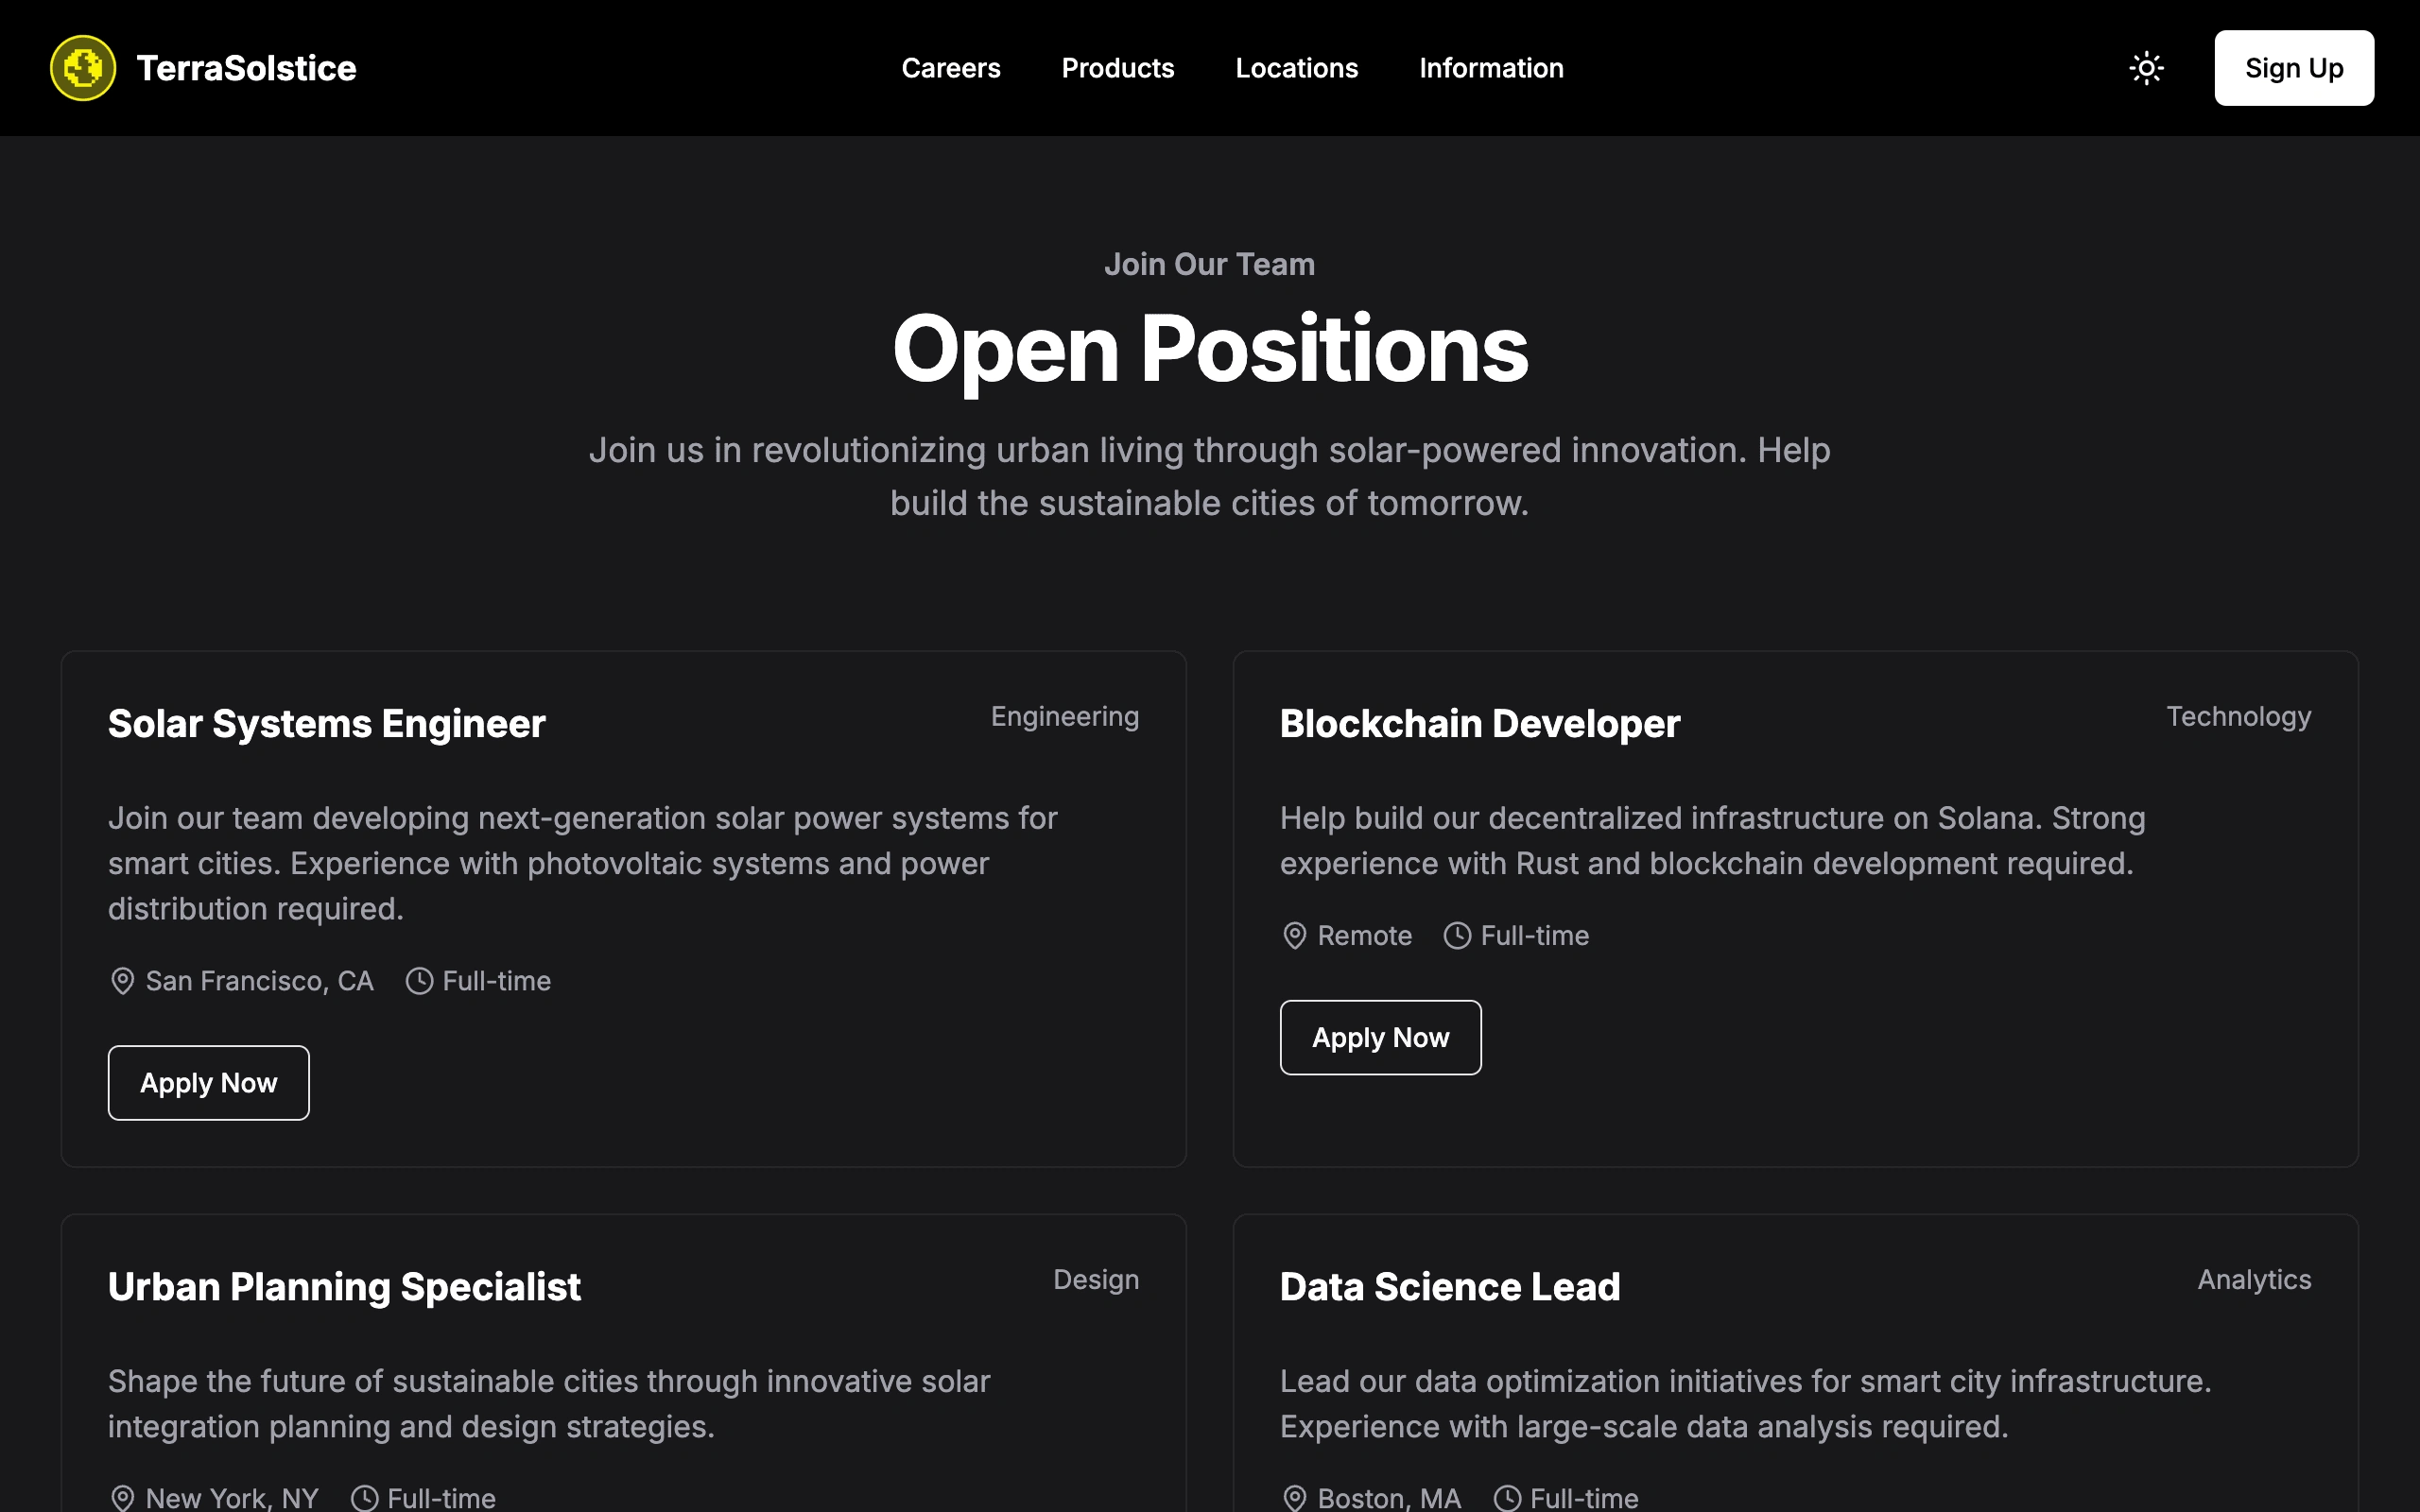Click the clock icon in Solar Systems Engineer card
This screenshot has height=1512, width=2420.
(x=419, y=981)
